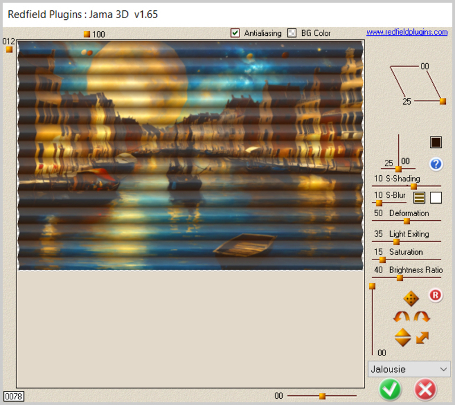The image size is (455, 405).
Task: Click the red R reset button
Action: tap(435, 295)
